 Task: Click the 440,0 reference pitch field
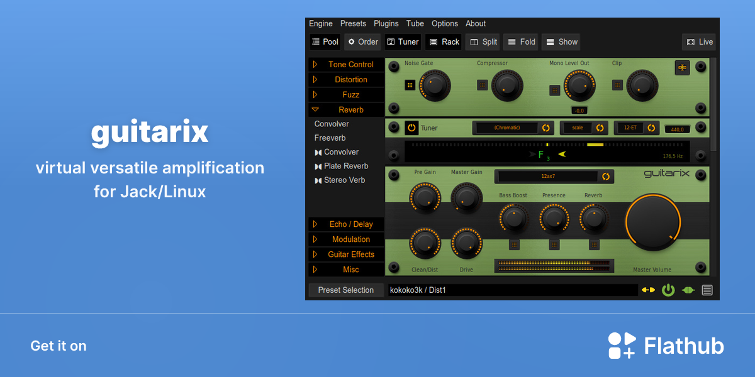coord(677,129)
